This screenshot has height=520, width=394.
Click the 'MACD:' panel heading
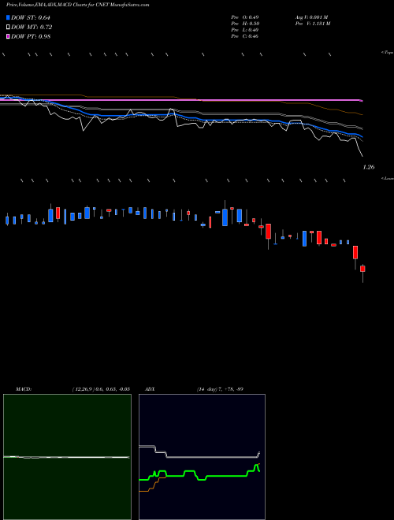click(24, 389)
